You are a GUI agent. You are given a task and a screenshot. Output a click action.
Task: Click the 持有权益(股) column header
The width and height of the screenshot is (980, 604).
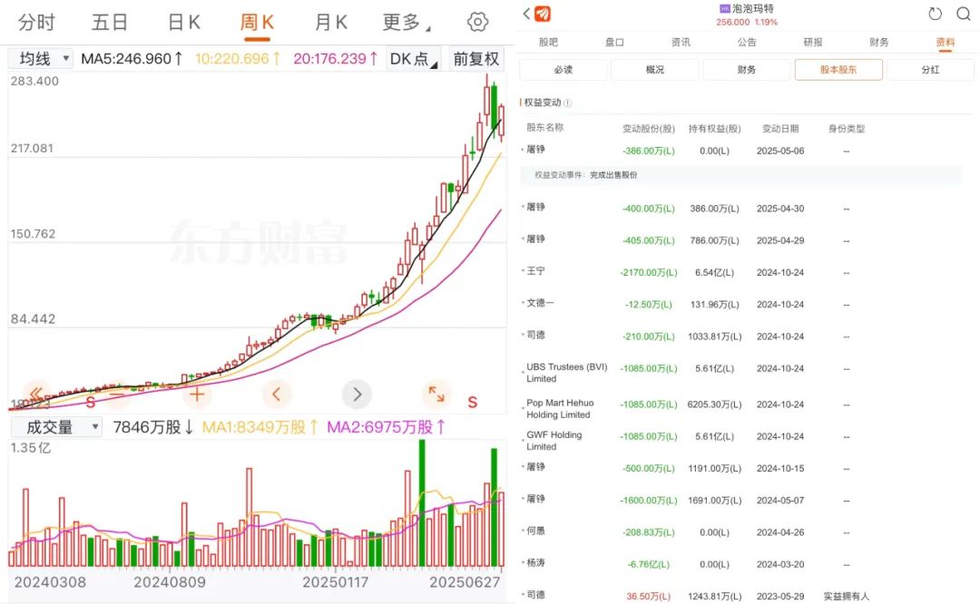[x=714, y=129]
